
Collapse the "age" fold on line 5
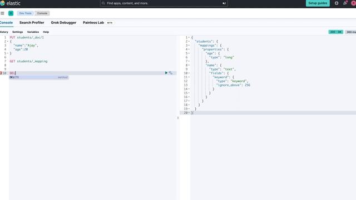point(189,53)
